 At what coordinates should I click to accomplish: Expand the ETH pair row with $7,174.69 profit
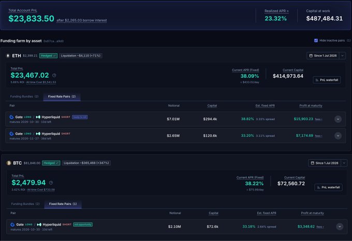(338, 135)
